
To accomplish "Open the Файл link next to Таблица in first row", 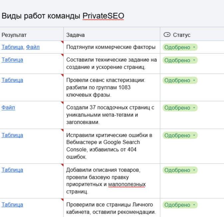I will [x=33, y=47].
